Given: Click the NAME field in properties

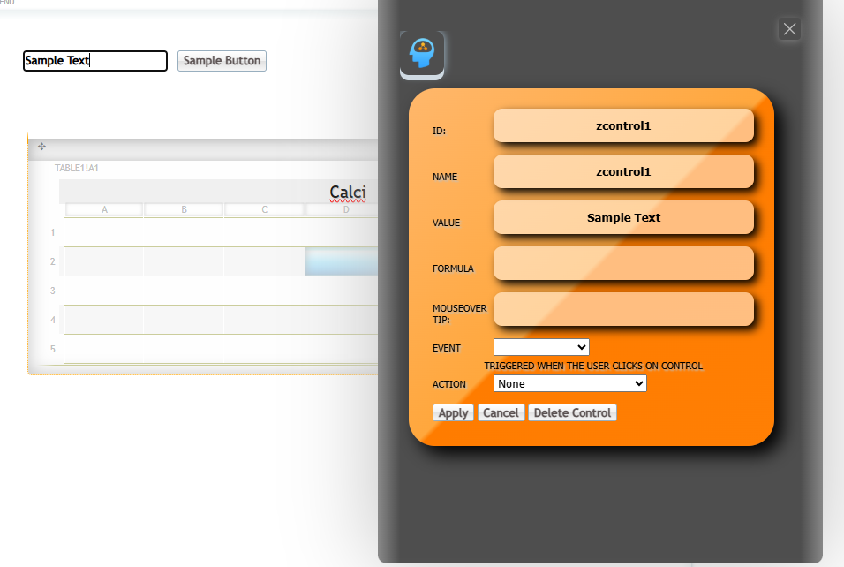Looking at the screenshot, I should point(622,171).
